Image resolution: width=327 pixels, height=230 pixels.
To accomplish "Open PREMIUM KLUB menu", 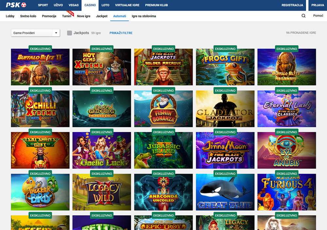I will pos(156,5).
